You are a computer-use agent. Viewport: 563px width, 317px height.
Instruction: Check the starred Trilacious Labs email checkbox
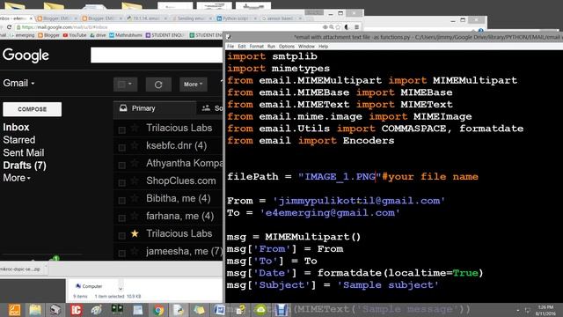click(122, 235)
